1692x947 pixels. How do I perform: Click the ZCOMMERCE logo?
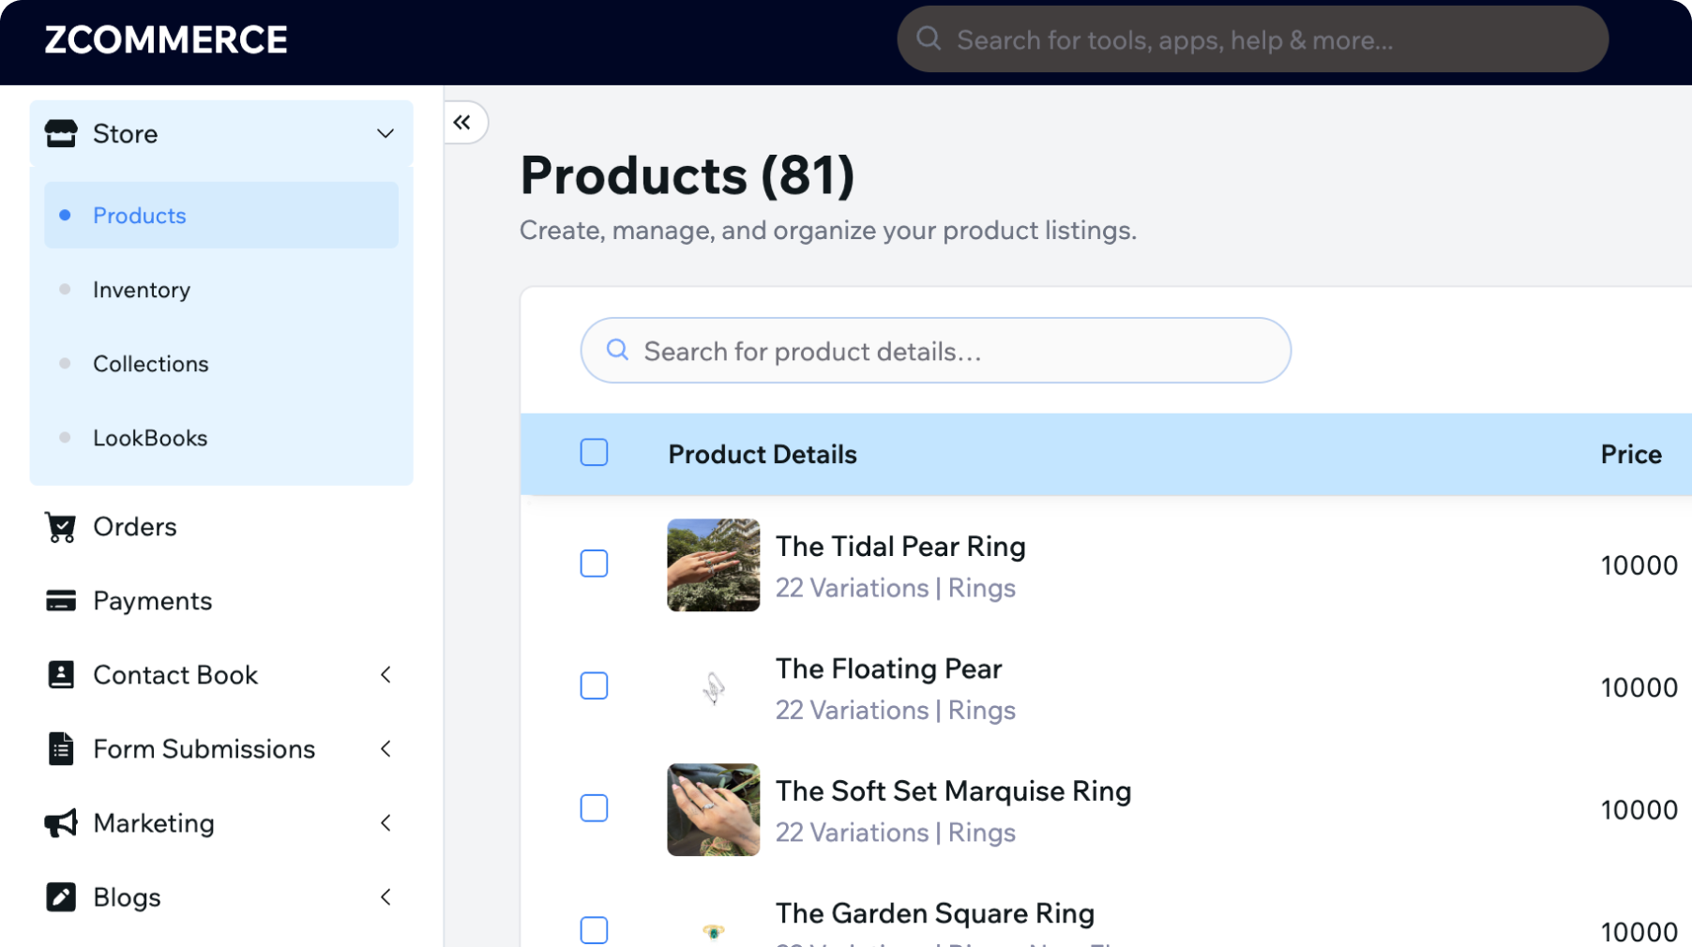pos(166,39)
